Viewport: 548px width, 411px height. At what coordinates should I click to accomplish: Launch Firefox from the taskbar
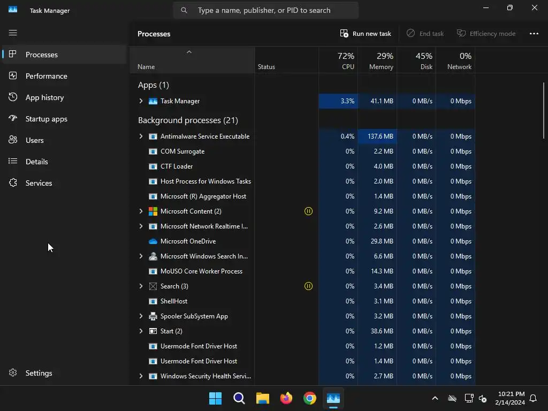coord(286,398)
